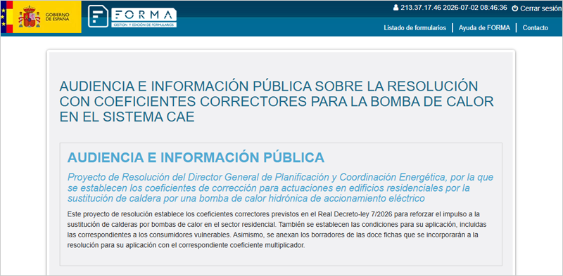
Task: Go to the Contacto menu item
Action: click(x=536, y=28)
